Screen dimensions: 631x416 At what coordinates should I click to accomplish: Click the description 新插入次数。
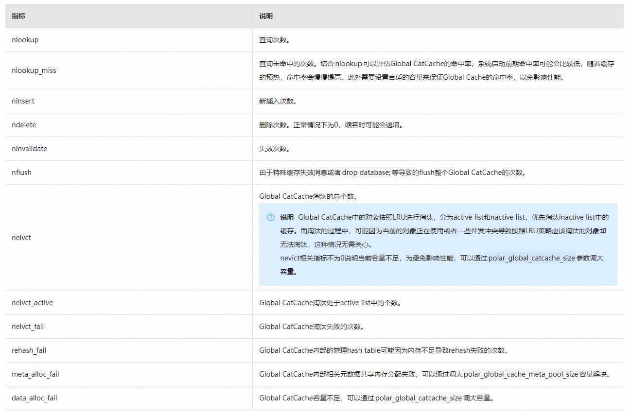(278, 101)
